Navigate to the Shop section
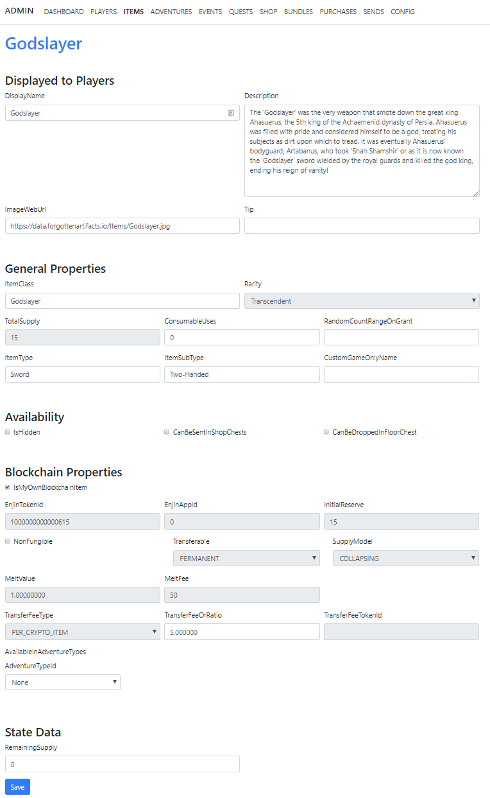Image resolution: width=490 pixels, height=798 pixels. point(268,12)
